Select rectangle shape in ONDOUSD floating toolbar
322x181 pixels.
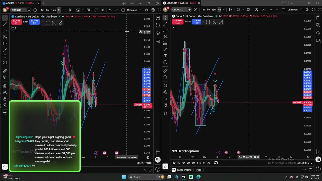coord(208,22)
